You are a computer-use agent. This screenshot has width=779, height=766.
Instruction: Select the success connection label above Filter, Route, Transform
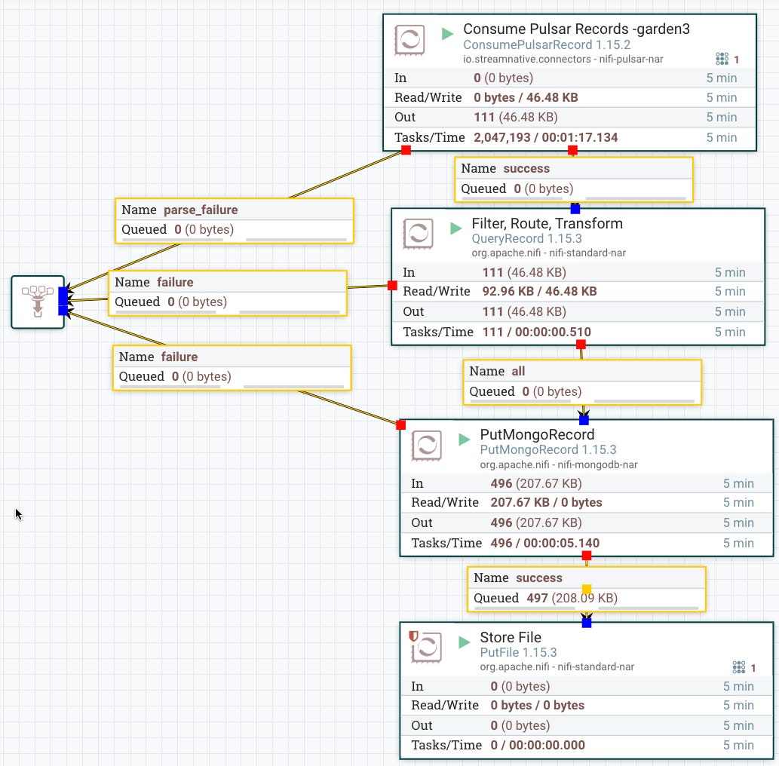point(573,178)
